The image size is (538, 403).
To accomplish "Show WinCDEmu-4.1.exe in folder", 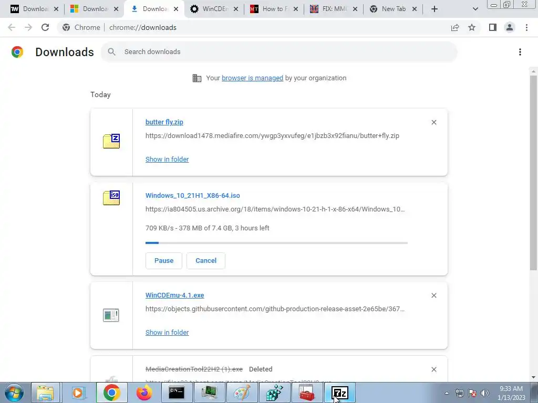I will pyautogui.click(x=167, y=332).
